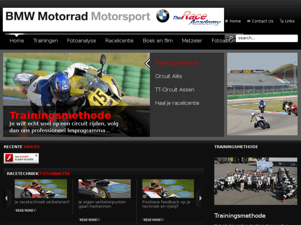Screen dimensions: 301x225
Task: Select Circuit Alès in the slideshow list
Action: click(x=169, y=76)
